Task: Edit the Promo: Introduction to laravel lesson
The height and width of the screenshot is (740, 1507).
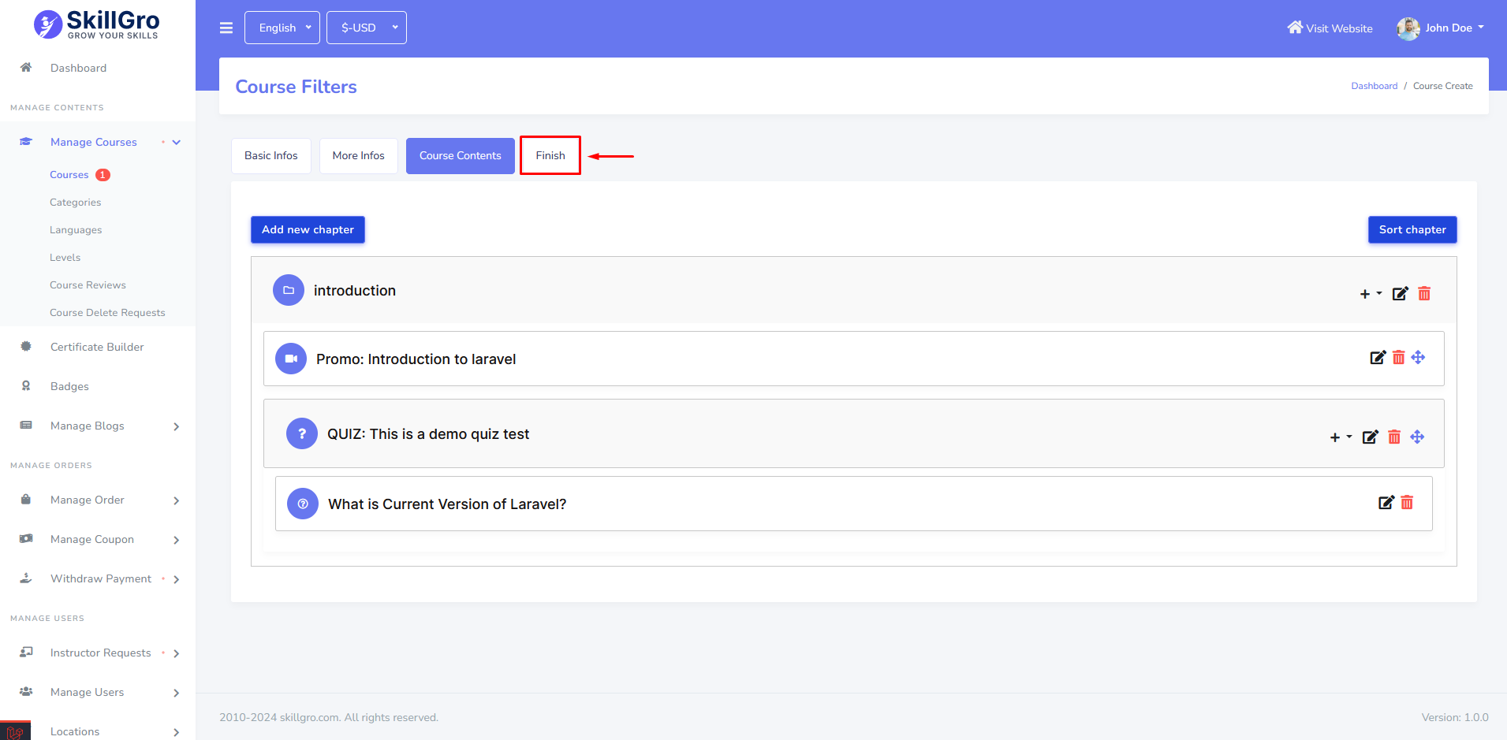Action: point(1378,357)
